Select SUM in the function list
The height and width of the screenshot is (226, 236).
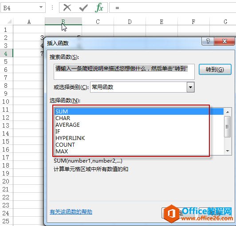point(139,111)
